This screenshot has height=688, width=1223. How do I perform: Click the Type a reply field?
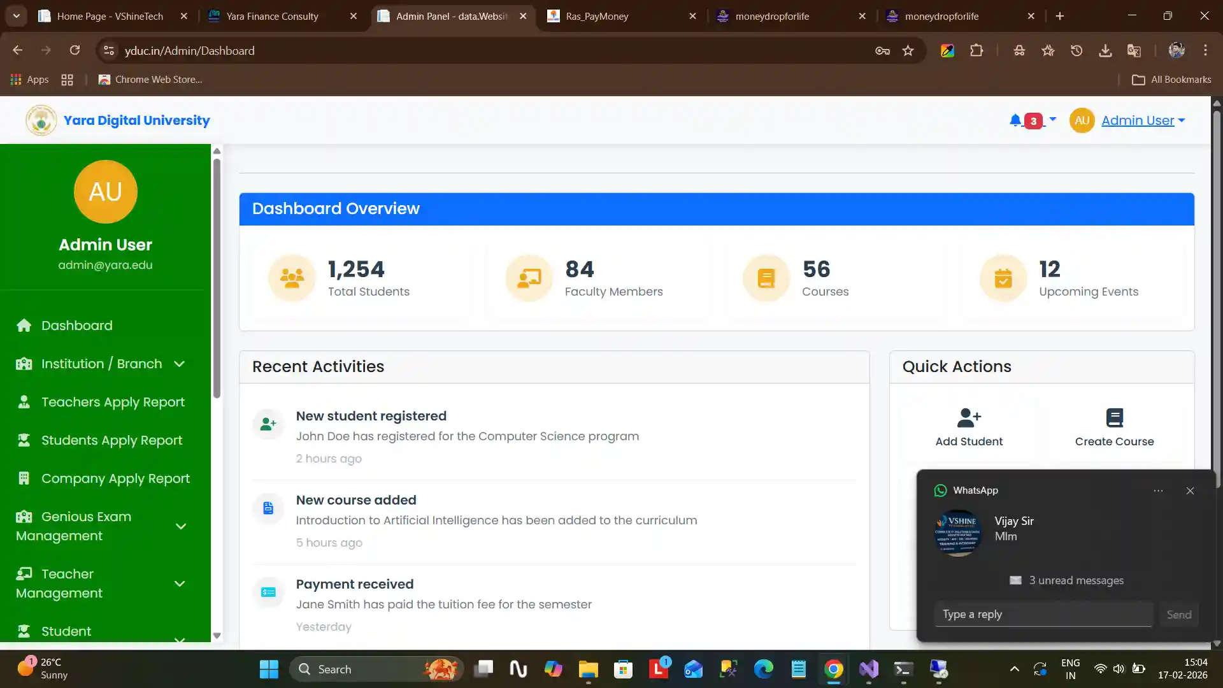click(1043, 614)
